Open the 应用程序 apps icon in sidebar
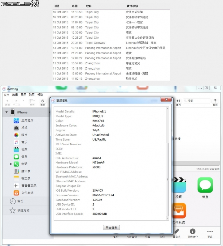Screen dimensions: 223x246 [x=16, y=121]
